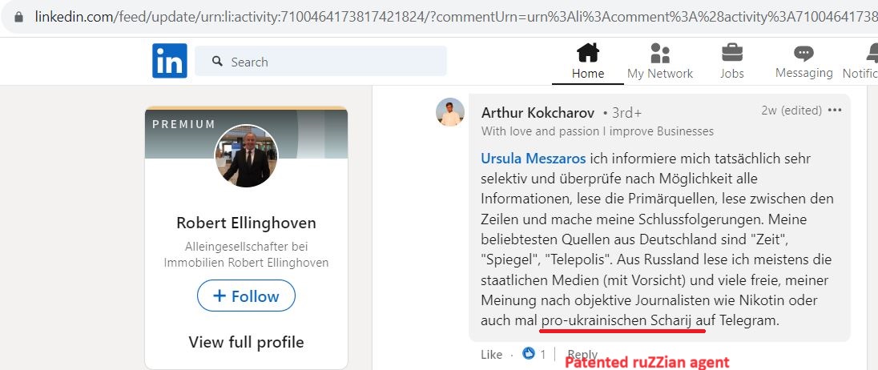Click Arthur Kokcharov's comment avatar
Image resolution: width=878 pixels, height=370 pixels.
coord(450,112)
